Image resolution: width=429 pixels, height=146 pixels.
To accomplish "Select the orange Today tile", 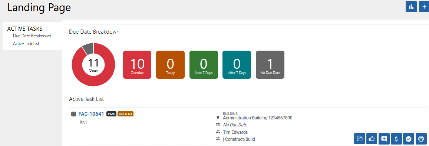I will pyautogui.click(x=170, y=65).
